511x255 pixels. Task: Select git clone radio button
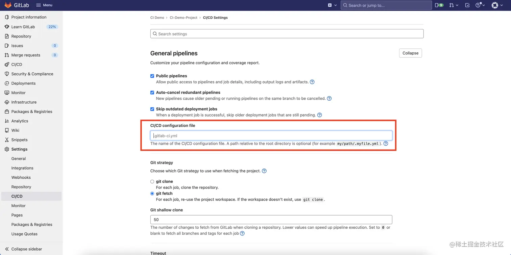point(152,182)
